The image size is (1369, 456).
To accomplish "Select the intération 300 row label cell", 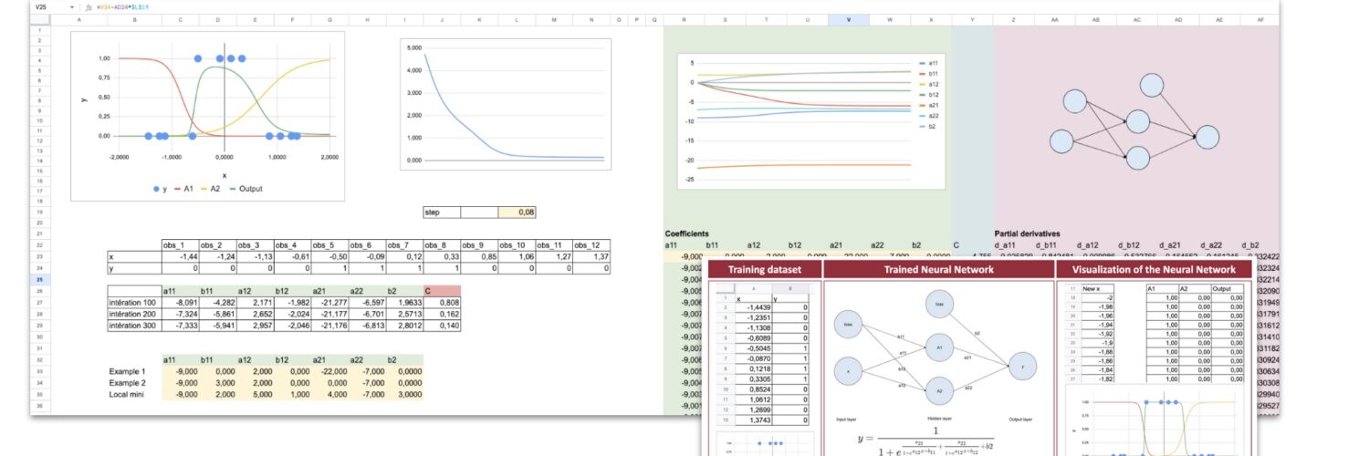I will (x=133, y=324).
